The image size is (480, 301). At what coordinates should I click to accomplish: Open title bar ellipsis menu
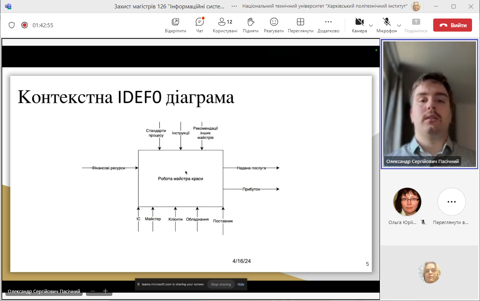234,6
